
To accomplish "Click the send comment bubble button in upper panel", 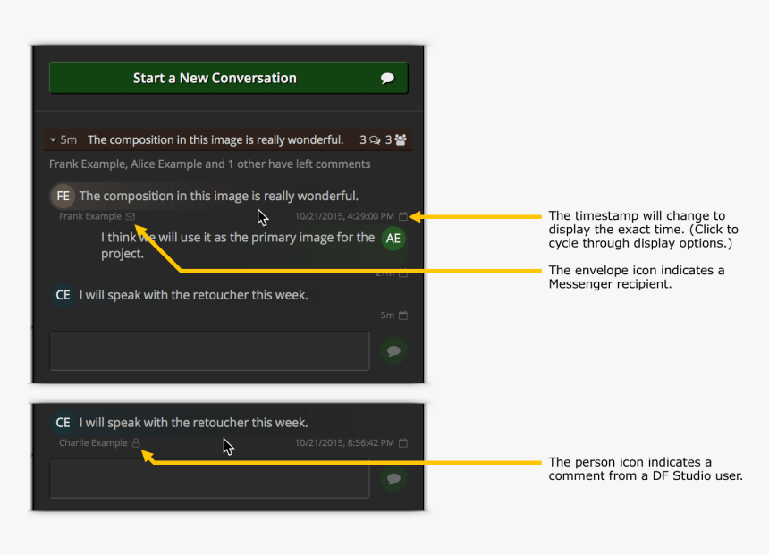I will pos(393,350).
